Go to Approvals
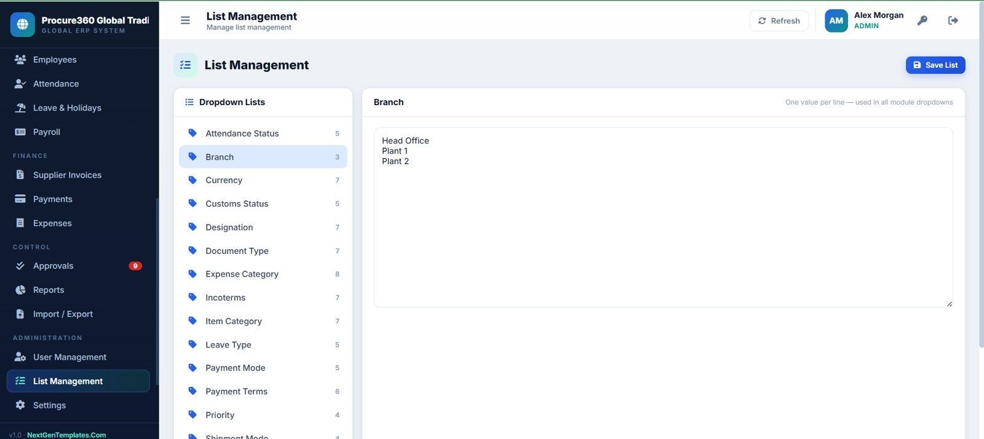This screenshot has height=439, width=984. 78,266
